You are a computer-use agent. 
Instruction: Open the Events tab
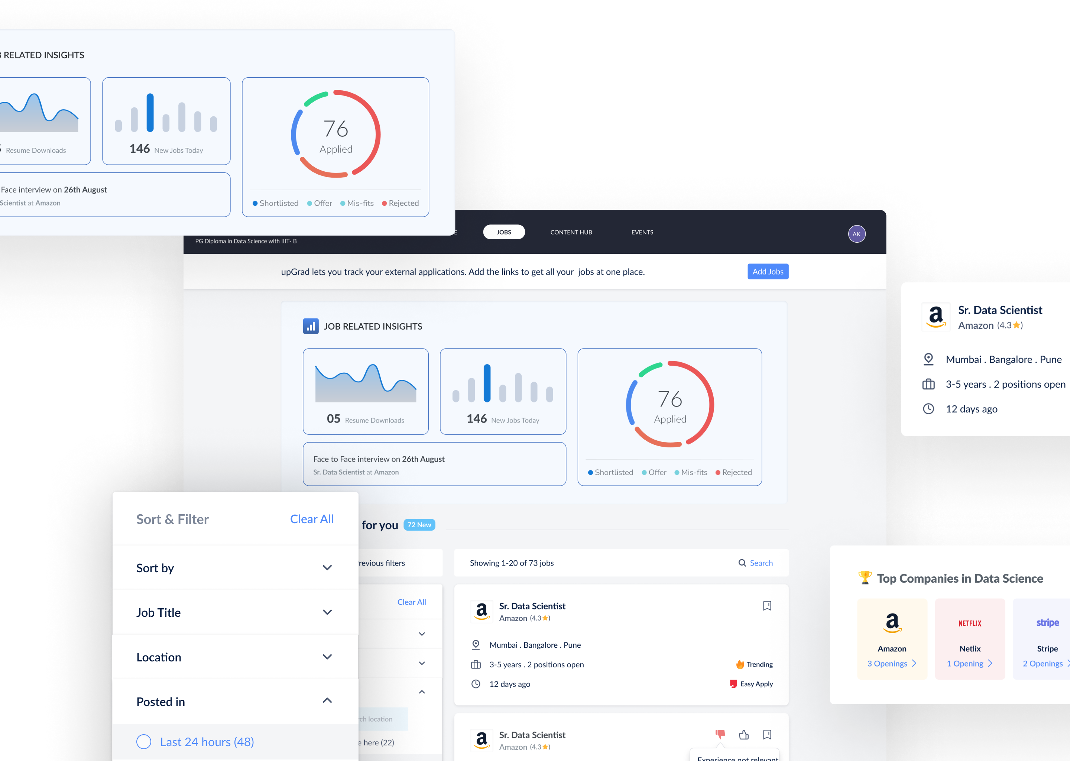tap(642, 232)
